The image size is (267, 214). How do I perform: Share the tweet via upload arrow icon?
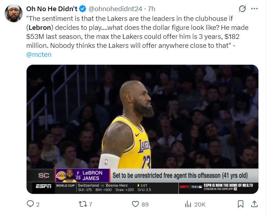click(254, 204)
